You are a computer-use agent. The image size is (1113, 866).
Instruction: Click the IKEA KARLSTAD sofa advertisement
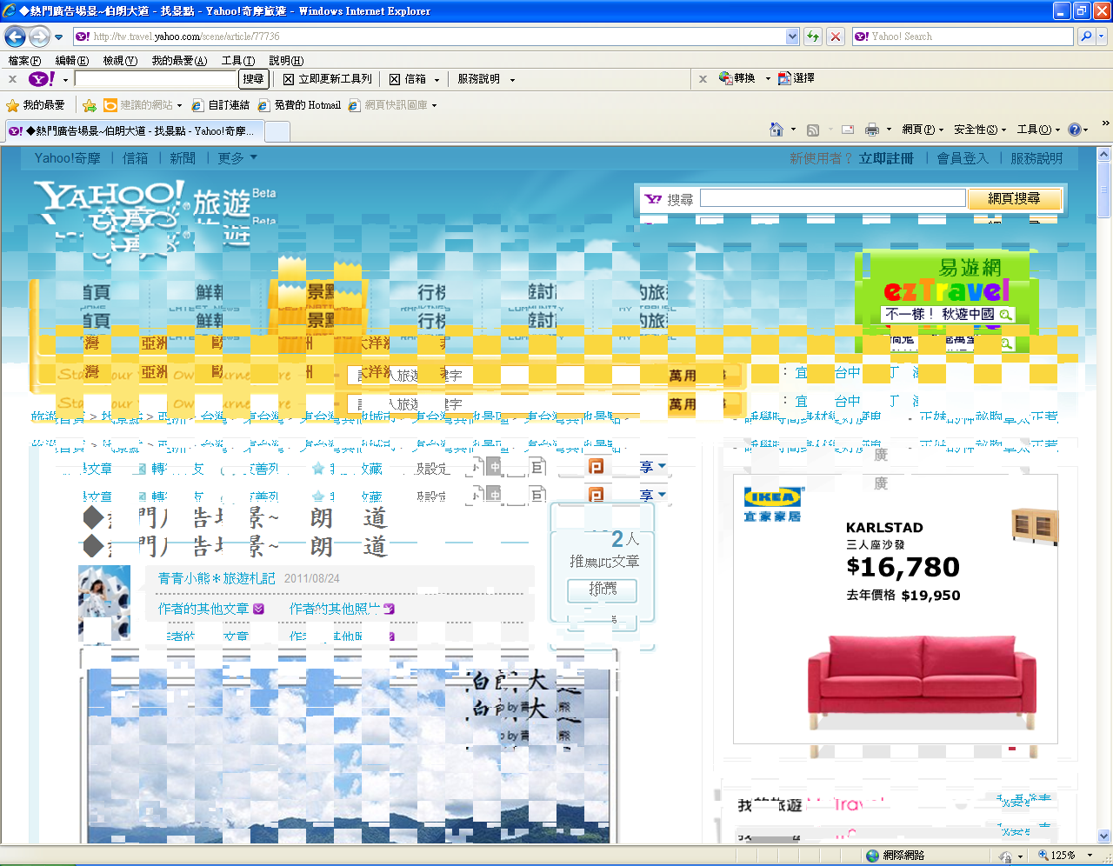coord(895,609)
